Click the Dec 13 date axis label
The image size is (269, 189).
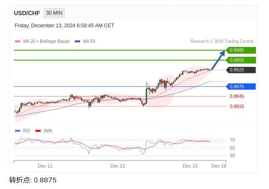[x=190, y=166]
